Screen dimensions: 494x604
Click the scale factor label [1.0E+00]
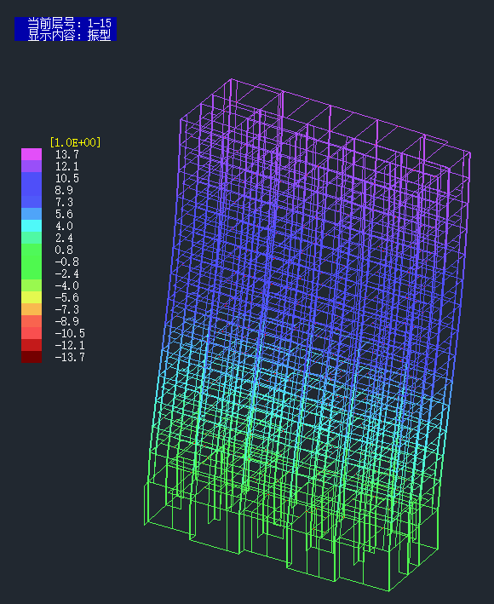(76, 142)
